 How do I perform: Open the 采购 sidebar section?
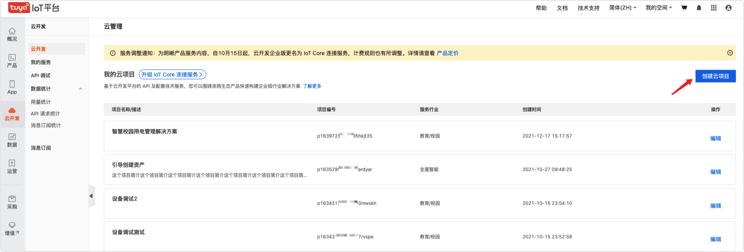point(12,202)
